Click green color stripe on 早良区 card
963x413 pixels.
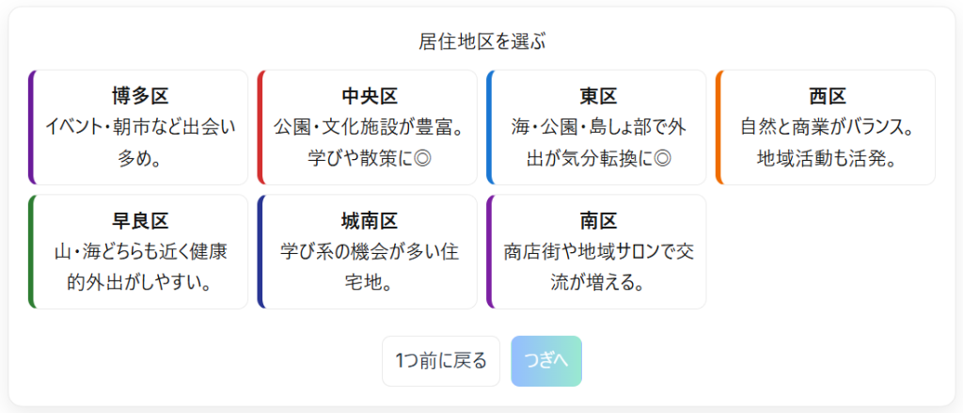[32, 252]
